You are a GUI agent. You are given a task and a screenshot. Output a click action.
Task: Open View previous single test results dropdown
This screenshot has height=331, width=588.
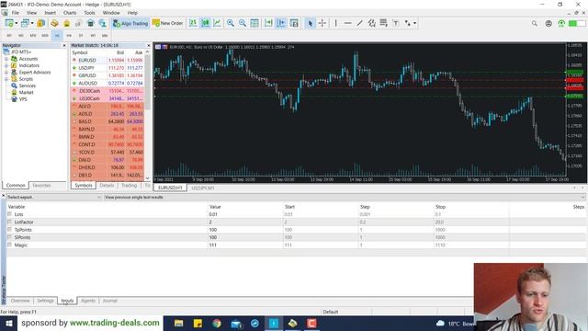point(345,197)
